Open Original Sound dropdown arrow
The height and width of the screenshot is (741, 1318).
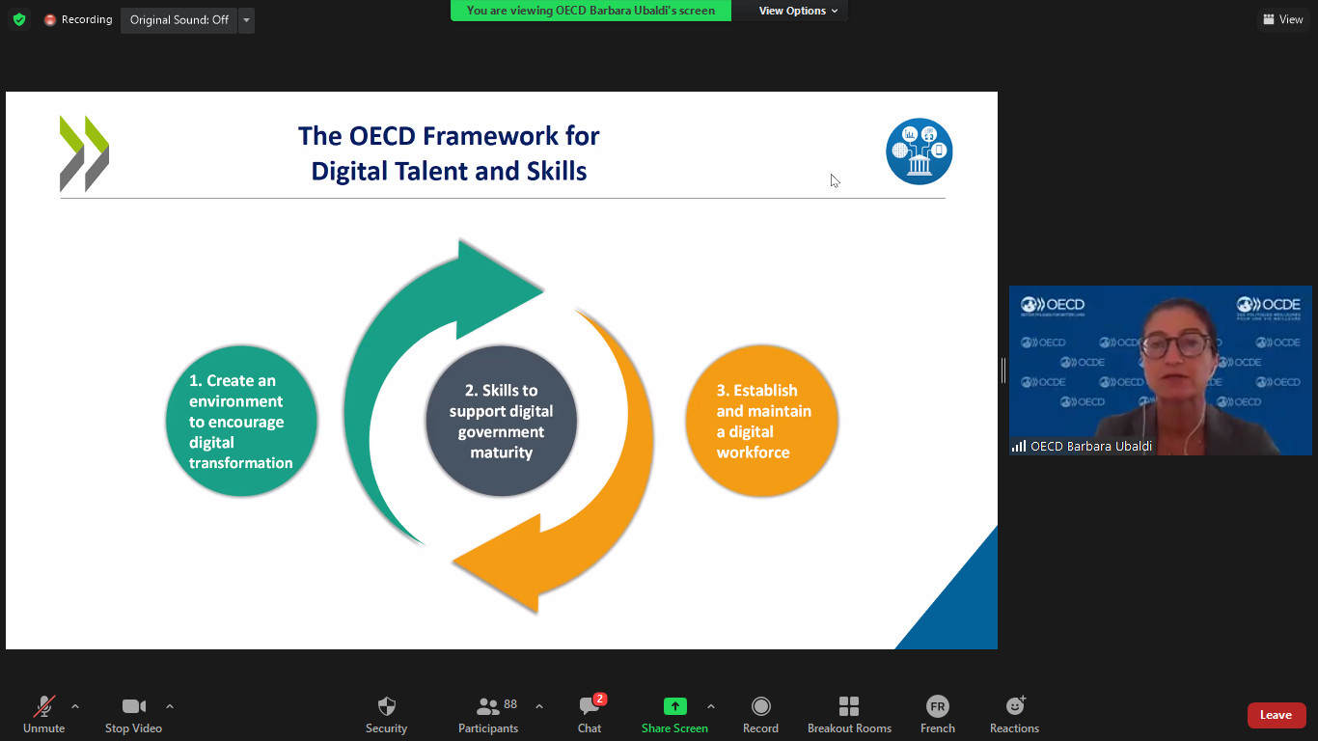(x=247, y=19)
